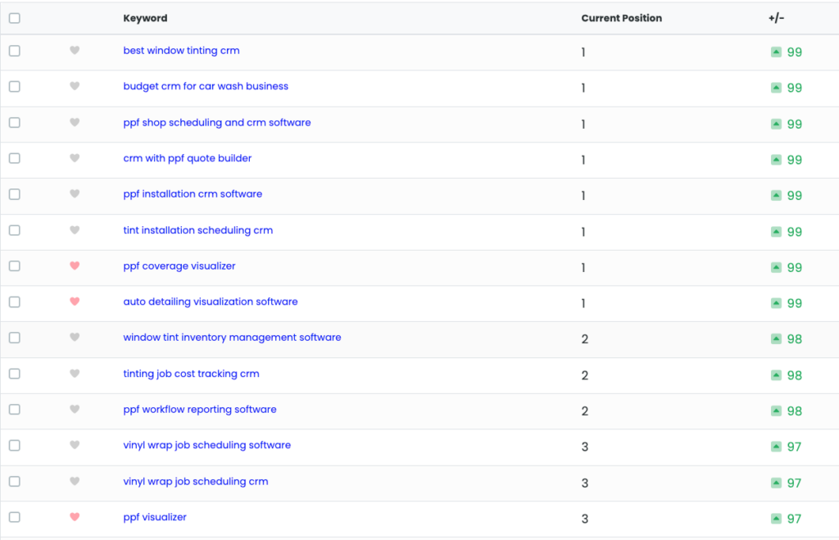This screenshot has height=540, width=839.
Task: Open 'ppf shop scheduling and crm software' link
Action: [216, 123]
